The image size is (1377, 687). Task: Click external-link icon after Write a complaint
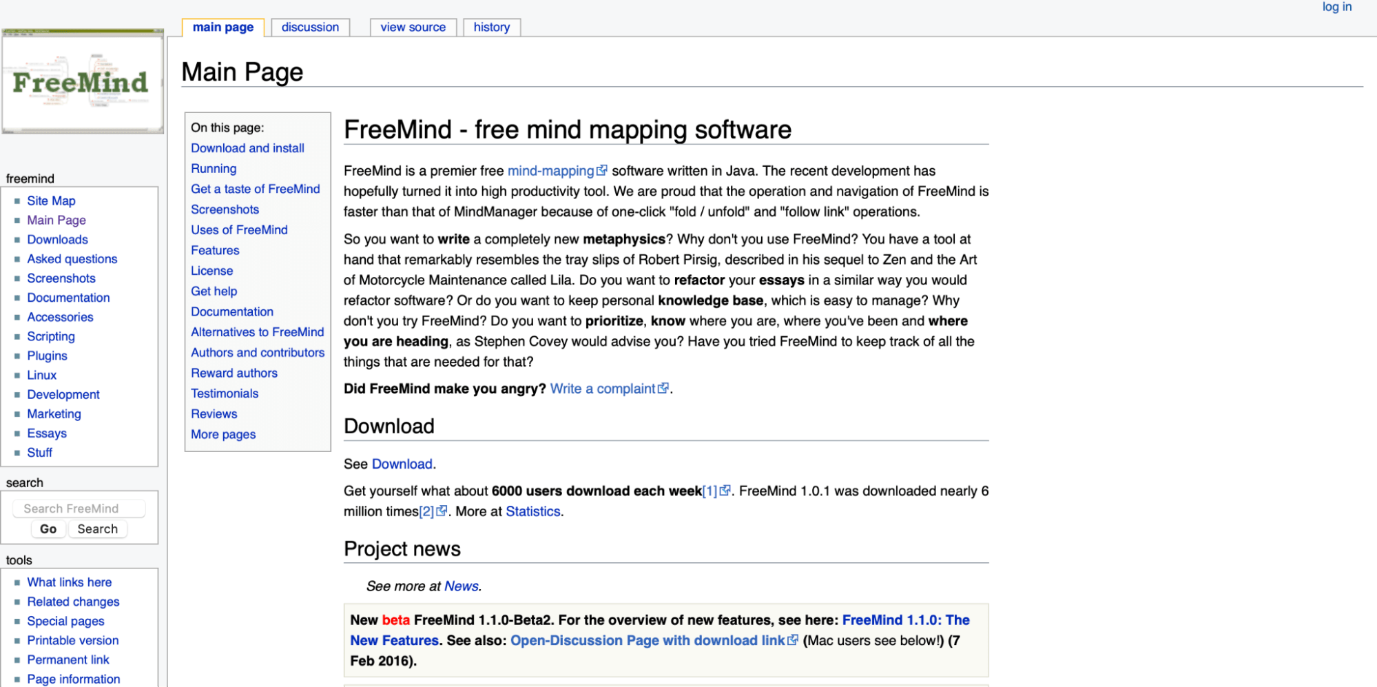[663, 388]
